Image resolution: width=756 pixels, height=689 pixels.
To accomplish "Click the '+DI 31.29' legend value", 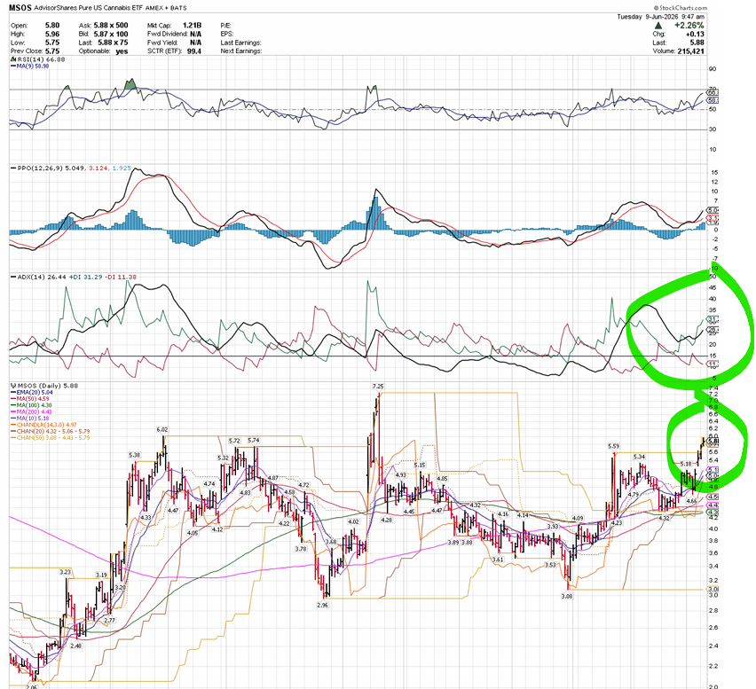I will click(x=85, y=277).
